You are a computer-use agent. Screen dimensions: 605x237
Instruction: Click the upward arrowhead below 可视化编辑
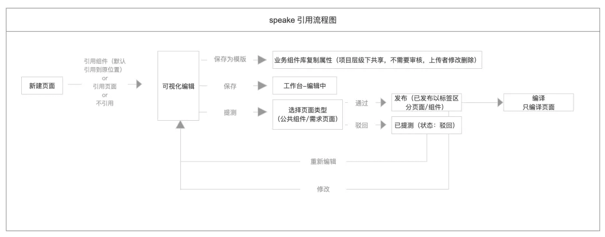(x=180, y=124)
